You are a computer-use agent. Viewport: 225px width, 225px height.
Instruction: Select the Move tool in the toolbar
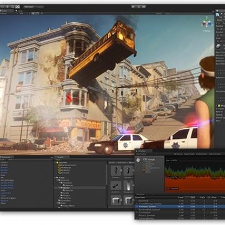[8, 7]
